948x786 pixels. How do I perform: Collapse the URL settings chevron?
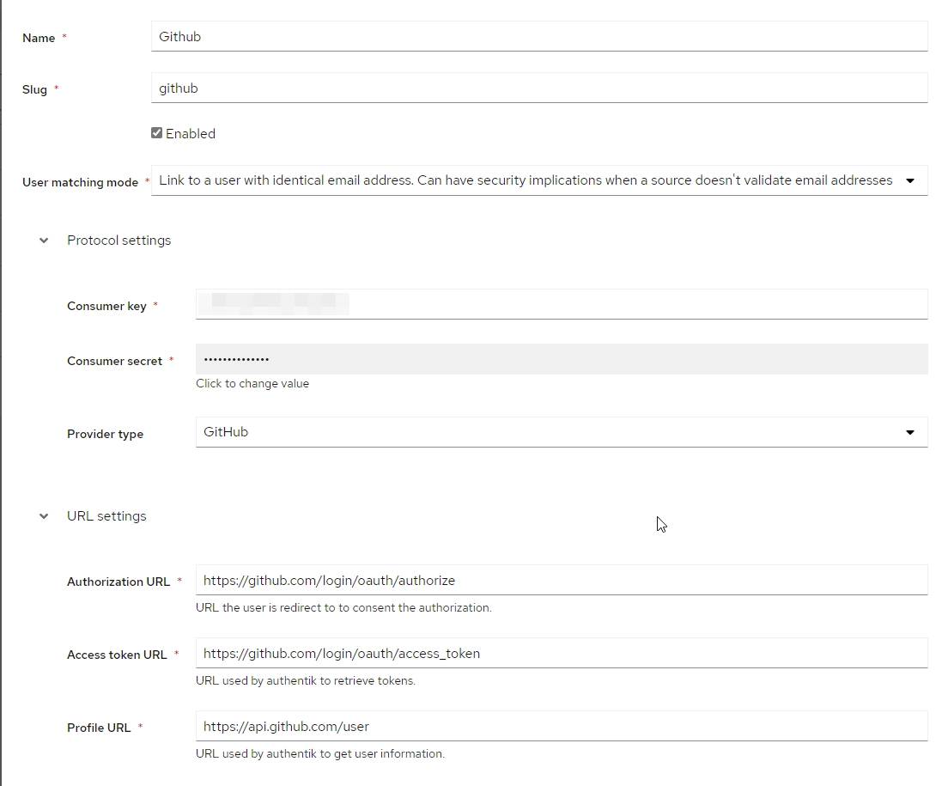pyautogui.click(x=44, y=516)
